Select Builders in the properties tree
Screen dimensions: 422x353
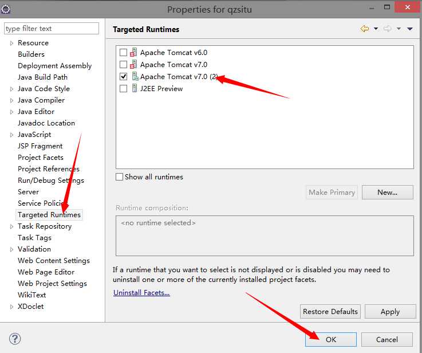pyautogui.click(x=31, y=54)
